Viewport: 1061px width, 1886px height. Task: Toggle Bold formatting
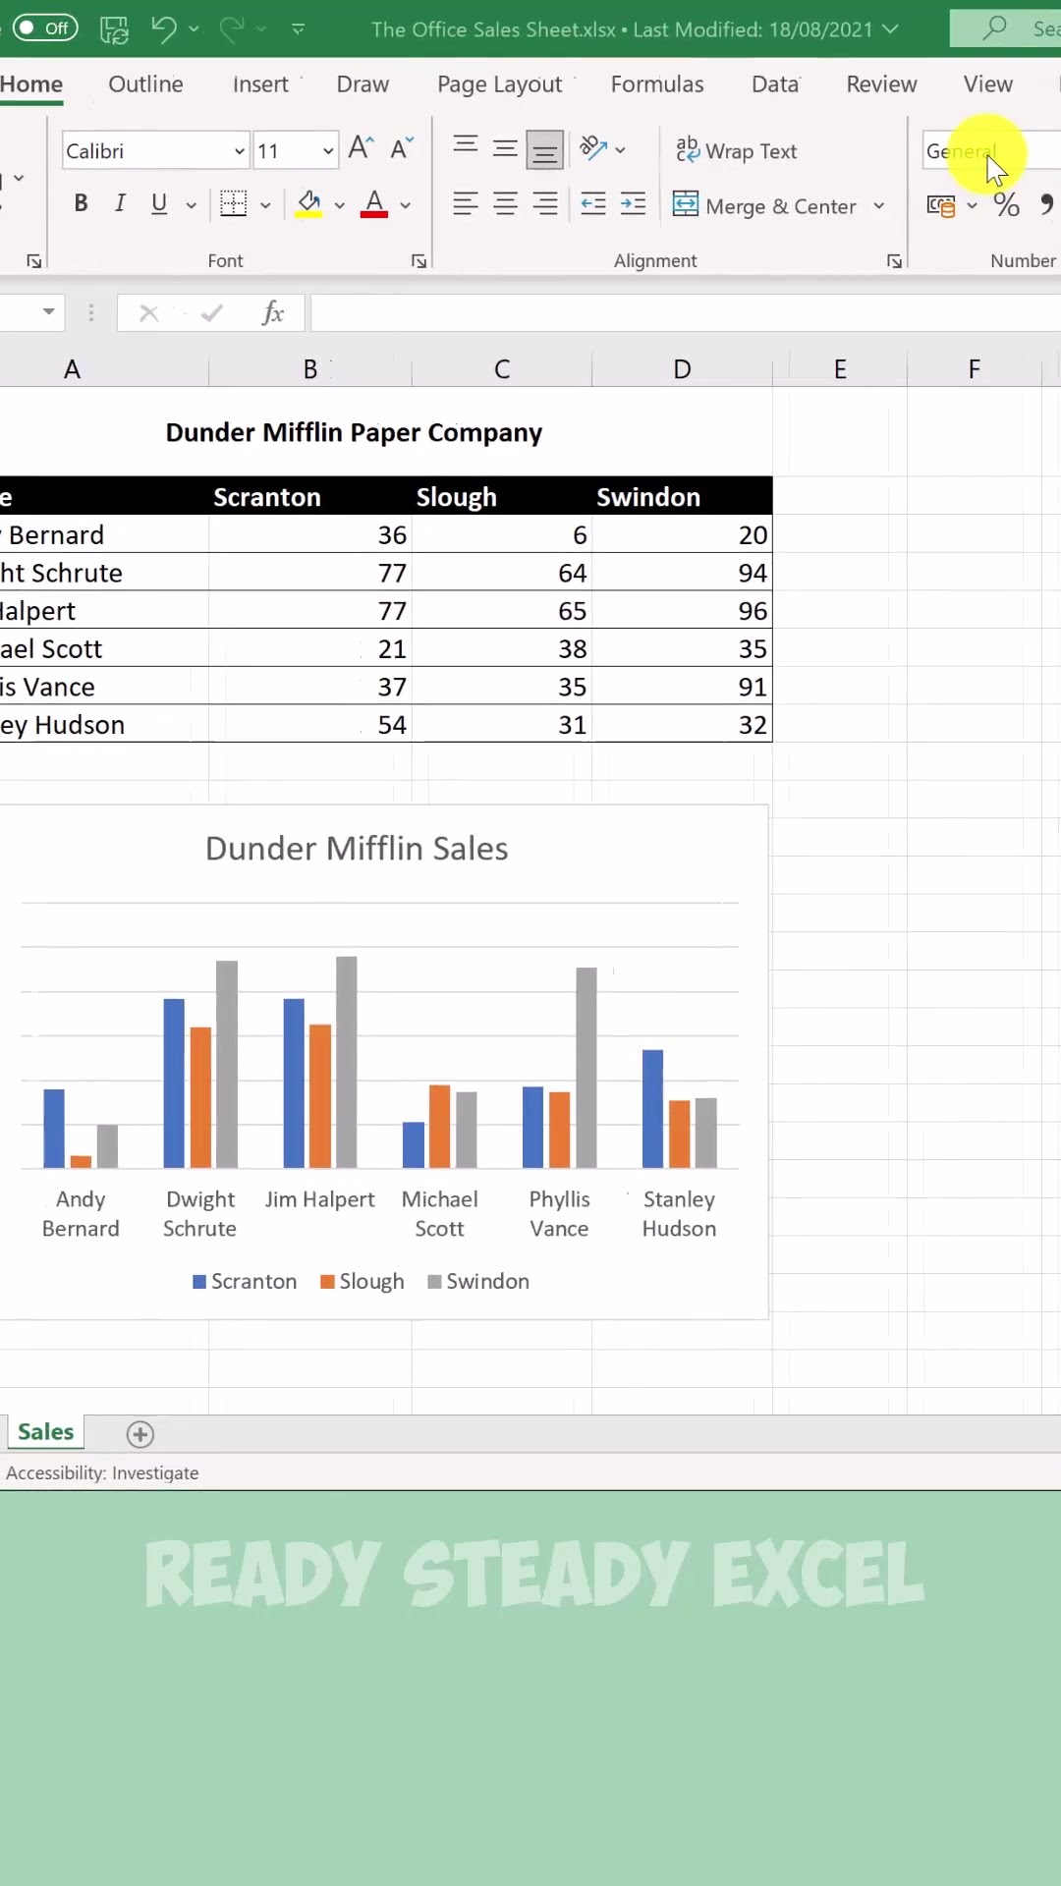click(x=81, y=203)
